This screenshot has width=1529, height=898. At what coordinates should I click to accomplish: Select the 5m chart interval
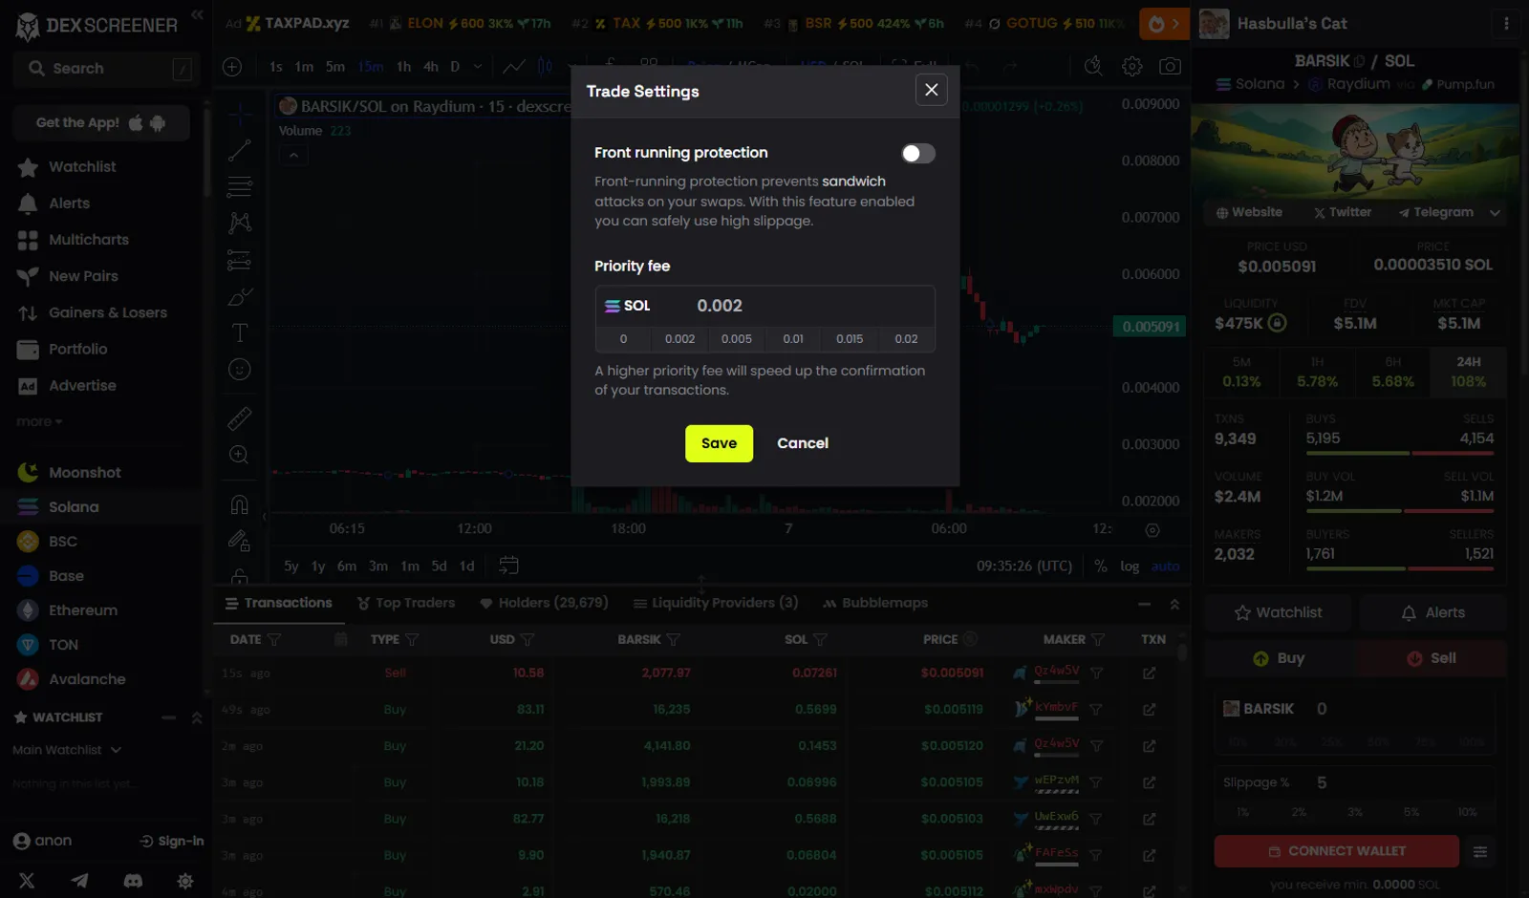click(335, 67)
